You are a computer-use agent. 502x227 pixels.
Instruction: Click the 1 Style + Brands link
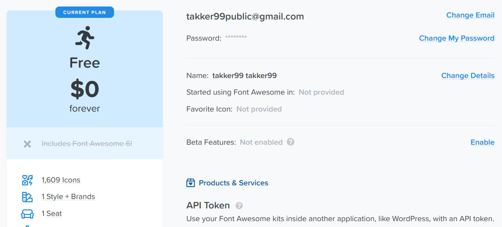[x=68, y=197]
